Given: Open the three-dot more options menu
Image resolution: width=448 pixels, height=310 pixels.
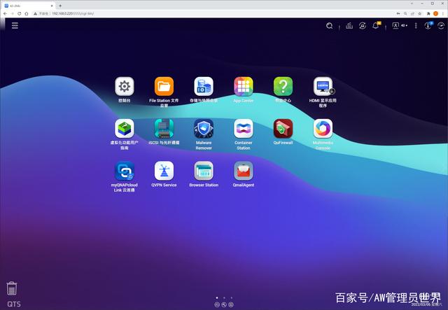Looking at the screenshot, I should (416, 26).
